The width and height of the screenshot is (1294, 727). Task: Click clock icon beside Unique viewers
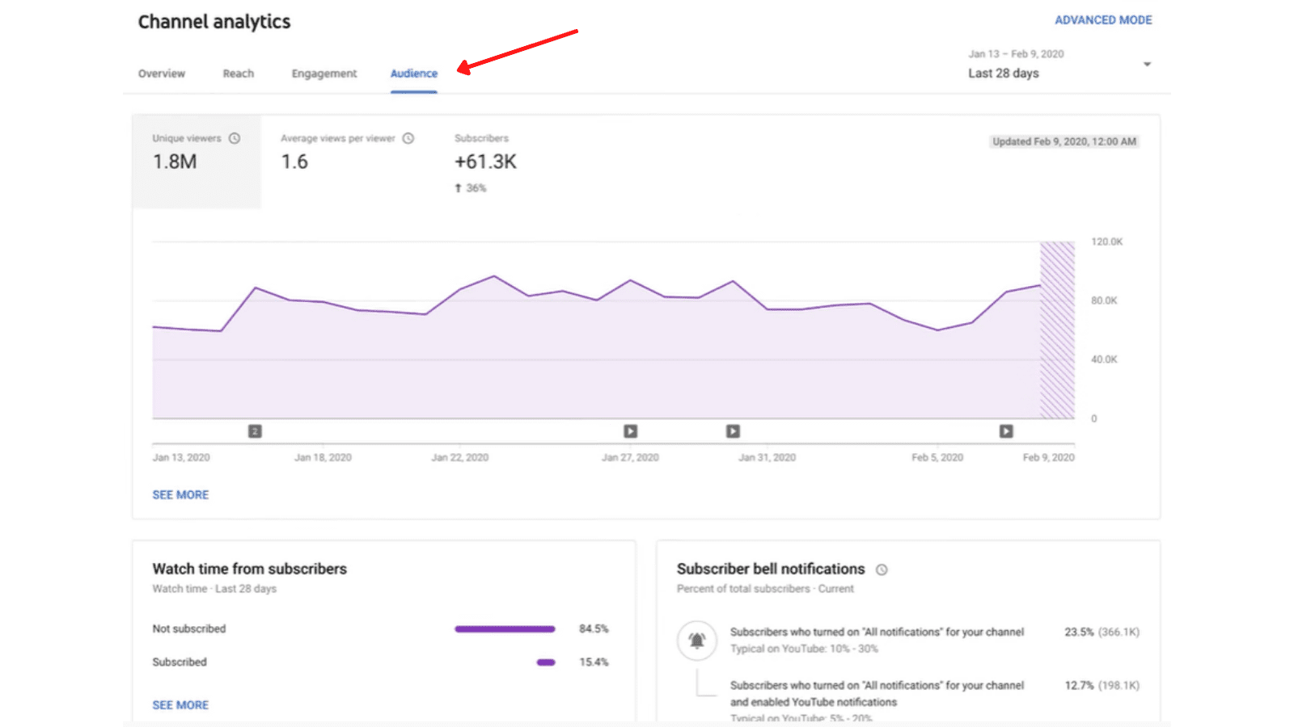[x=235, y=138]
